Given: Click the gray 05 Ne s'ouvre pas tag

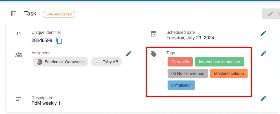Looking at the screenshot, I should pos(188,73).
